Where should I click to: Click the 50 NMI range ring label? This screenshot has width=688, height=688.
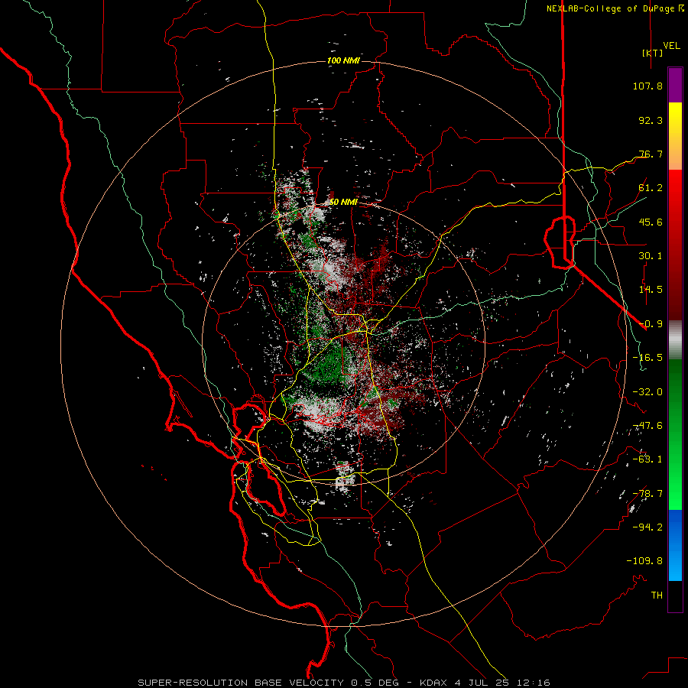343,203
